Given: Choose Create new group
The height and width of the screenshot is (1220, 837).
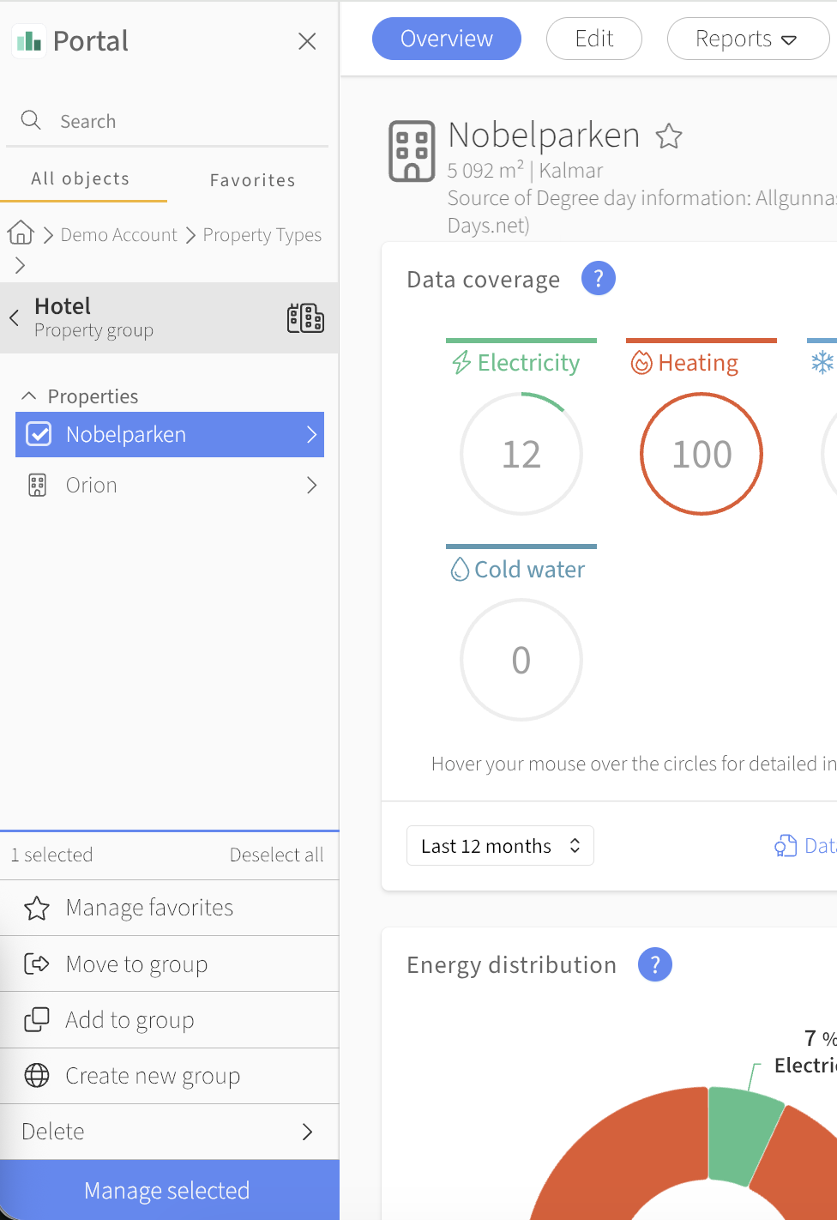Looking at the screenshot, I should (x=170, y=1075).
